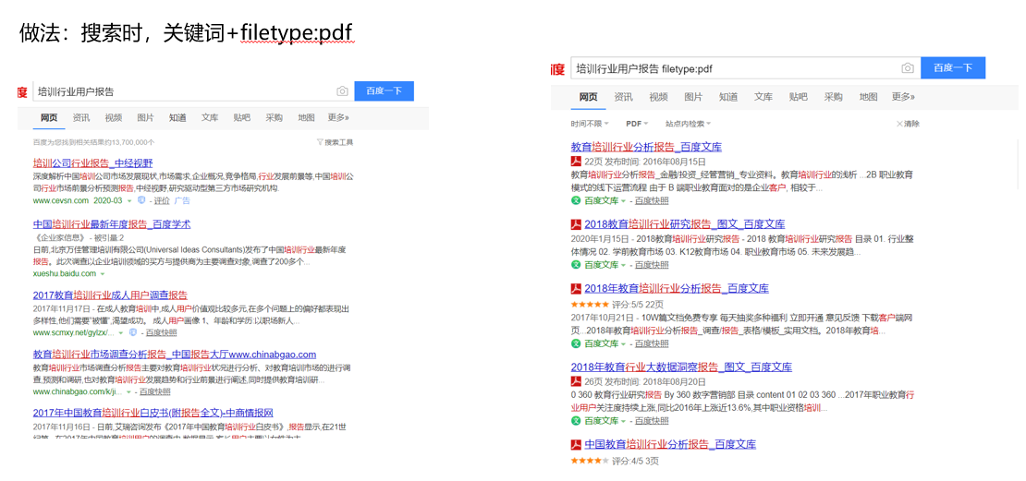This screenshot has height=481, width=1026.
Task: Expand 百度文库 arrow under '教育培训行业分析报告' result
Action: [623, 201]
